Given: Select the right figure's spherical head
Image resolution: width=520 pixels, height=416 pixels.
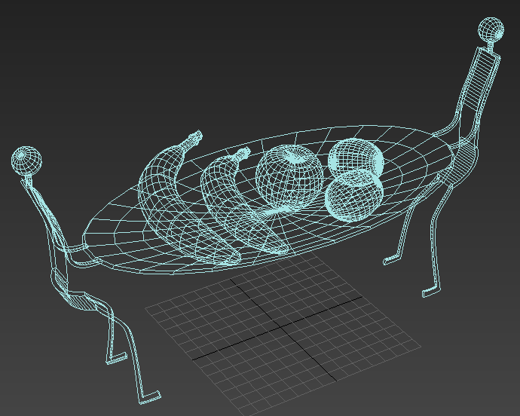Looking at the screenshot, I should point(491,32).
